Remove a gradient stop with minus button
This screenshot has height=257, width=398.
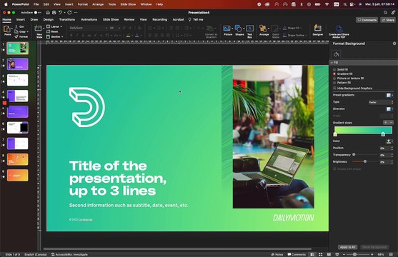[x=391, y=123]
